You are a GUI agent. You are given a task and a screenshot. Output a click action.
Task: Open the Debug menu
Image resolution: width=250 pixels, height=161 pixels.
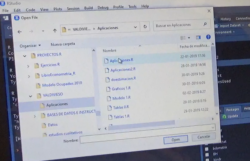(103, 7)
